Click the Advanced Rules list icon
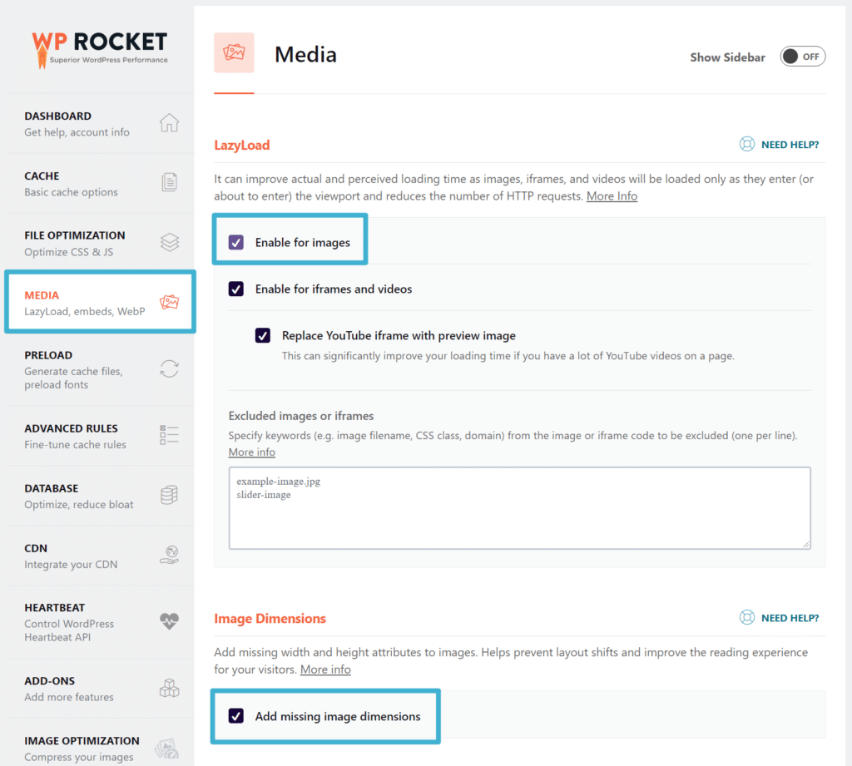The width and height of the screenshot is (852, 766). click(x=169, y=435)
